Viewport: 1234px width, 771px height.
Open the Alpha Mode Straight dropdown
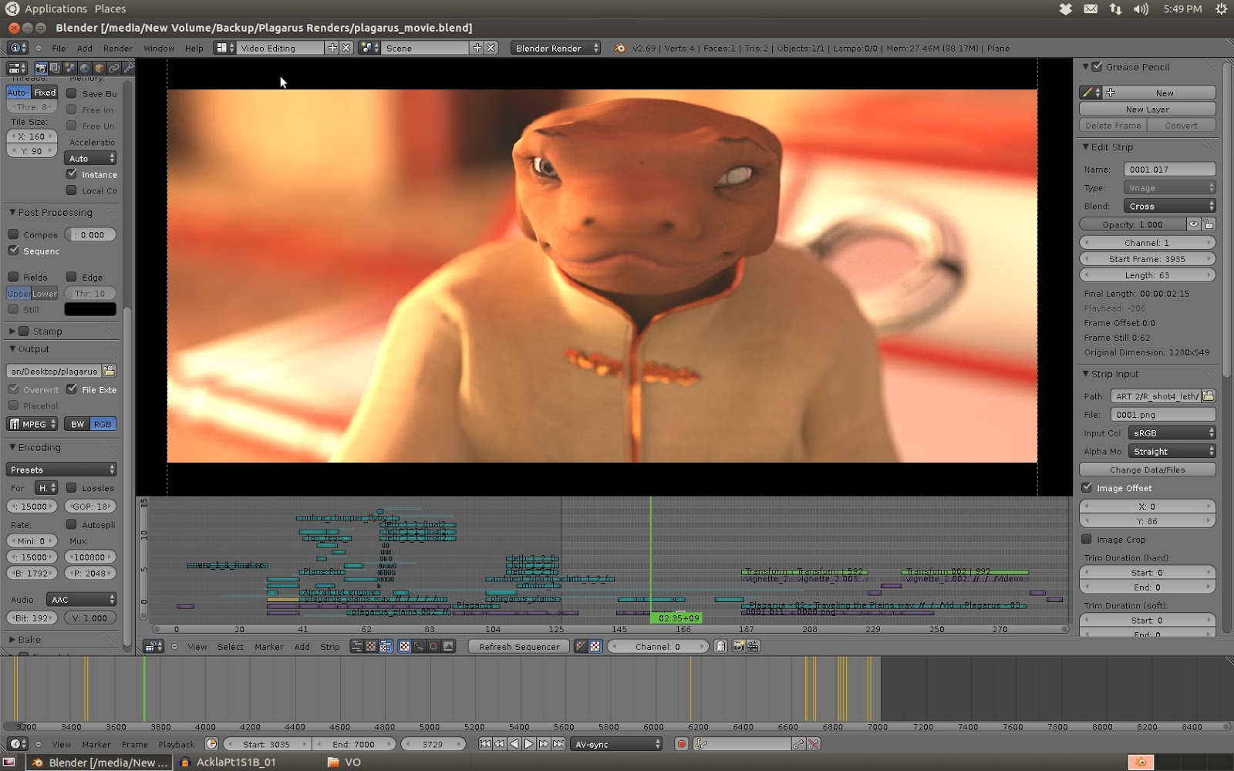(1172, 451)
